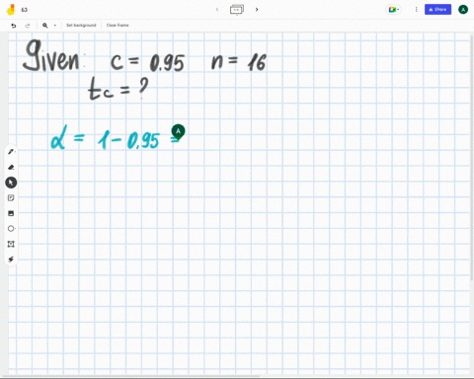Viewport: 474px width, 379px height.
Task: Go to the previous frame
Action: (x=217, y=10)
